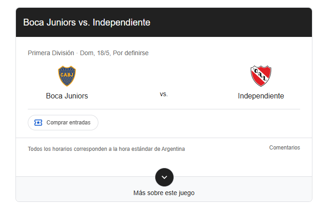
Task: Click the horizontal divider under the team names
Action: click(164, 109)
